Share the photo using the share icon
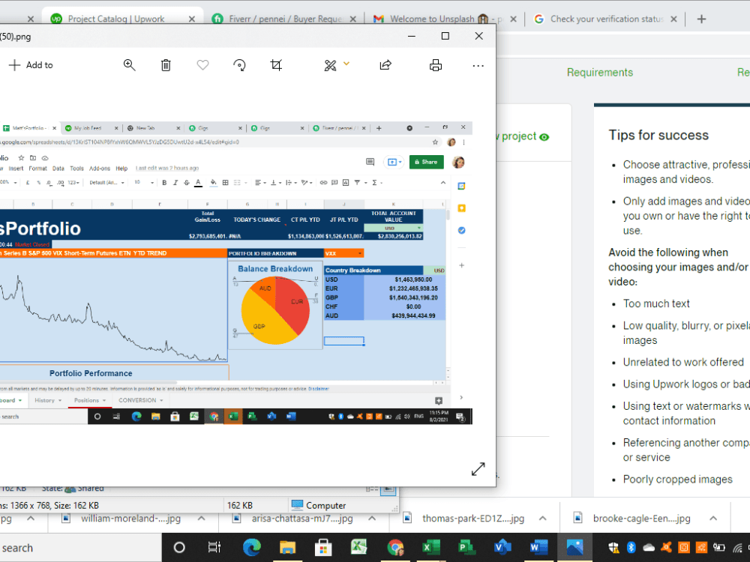 [x=385, y=65]
